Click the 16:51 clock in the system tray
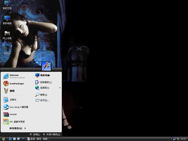 click(x=183, y=139)
